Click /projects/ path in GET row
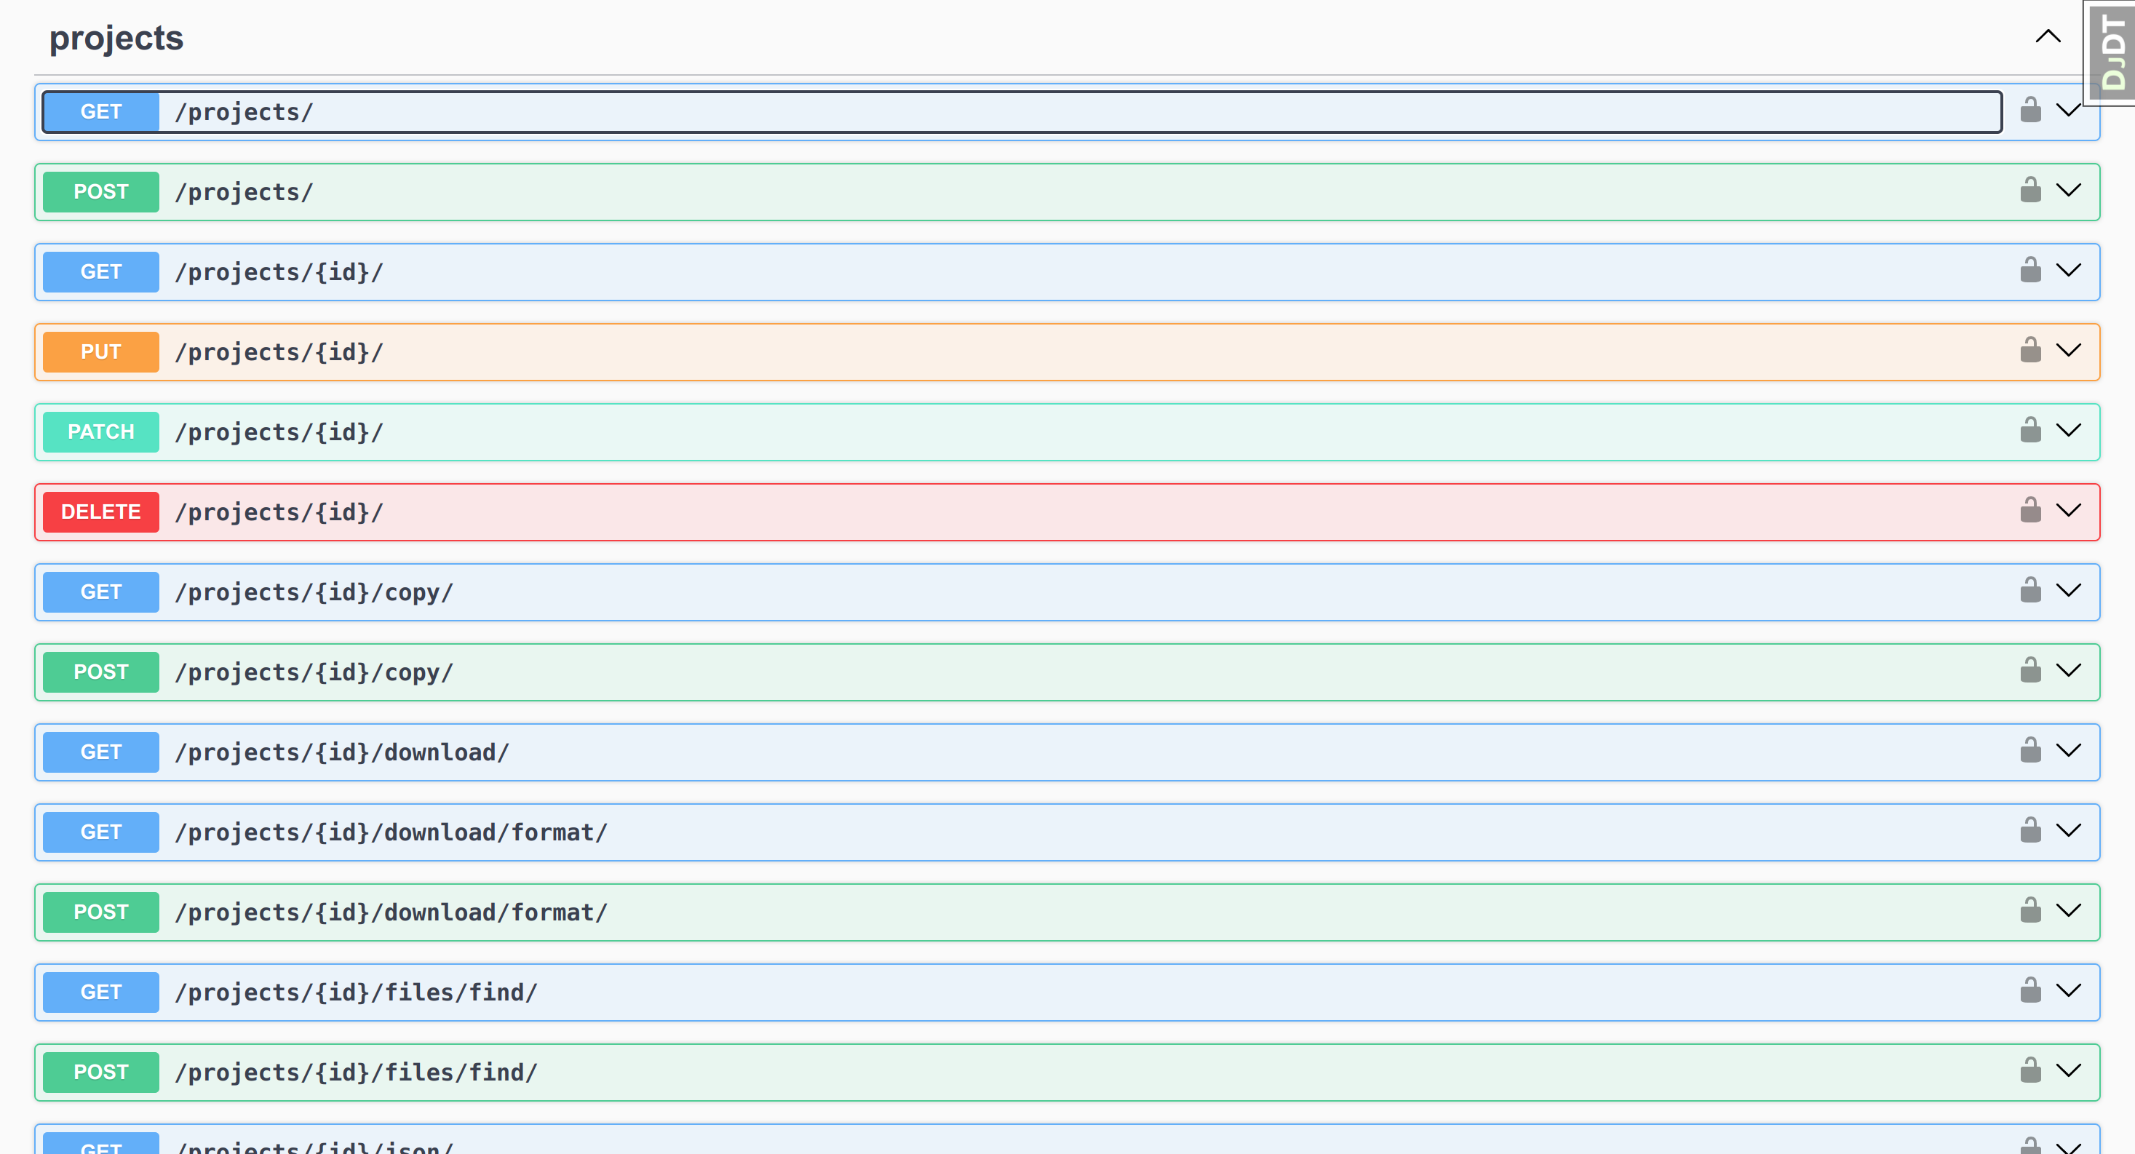2135x1154 pixels. (x=244, y=112)
